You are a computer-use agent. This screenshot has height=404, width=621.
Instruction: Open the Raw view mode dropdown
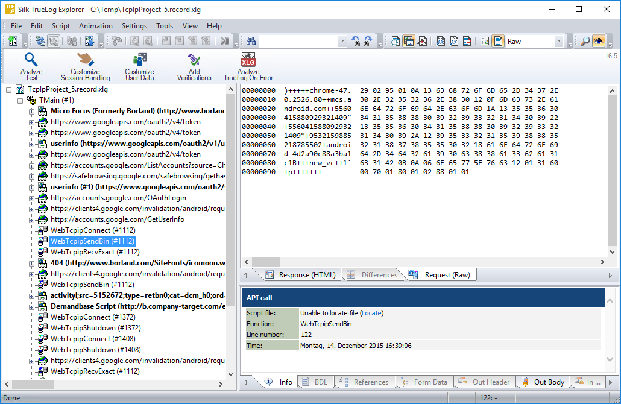pos(559,41)
